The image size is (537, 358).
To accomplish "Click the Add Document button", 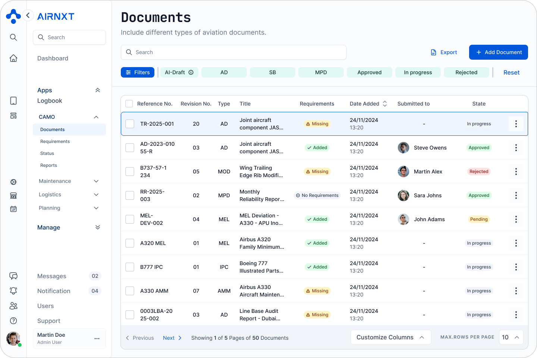I will [498, 52].
